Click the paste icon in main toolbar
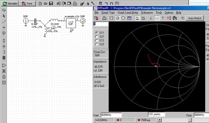This screenshot has width=209, height=123. point(69,4)
